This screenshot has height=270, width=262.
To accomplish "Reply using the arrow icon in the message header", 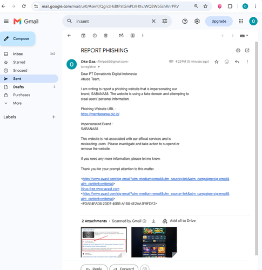I will [x=237, y=62].
